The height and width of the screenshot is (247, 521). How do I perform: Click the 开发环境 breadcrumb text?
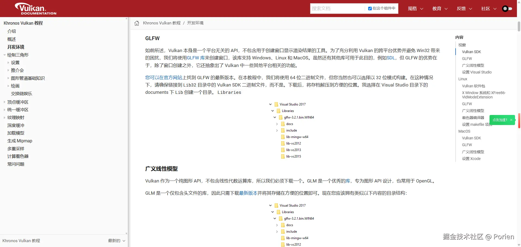click(x=195, y=23)
